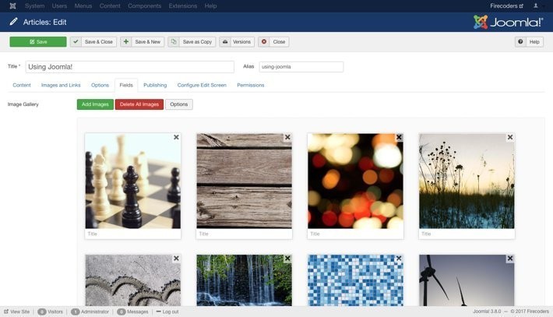Select the wooden planks thumbnail
This screenshot has width=553, height=317.
(244, 181)
